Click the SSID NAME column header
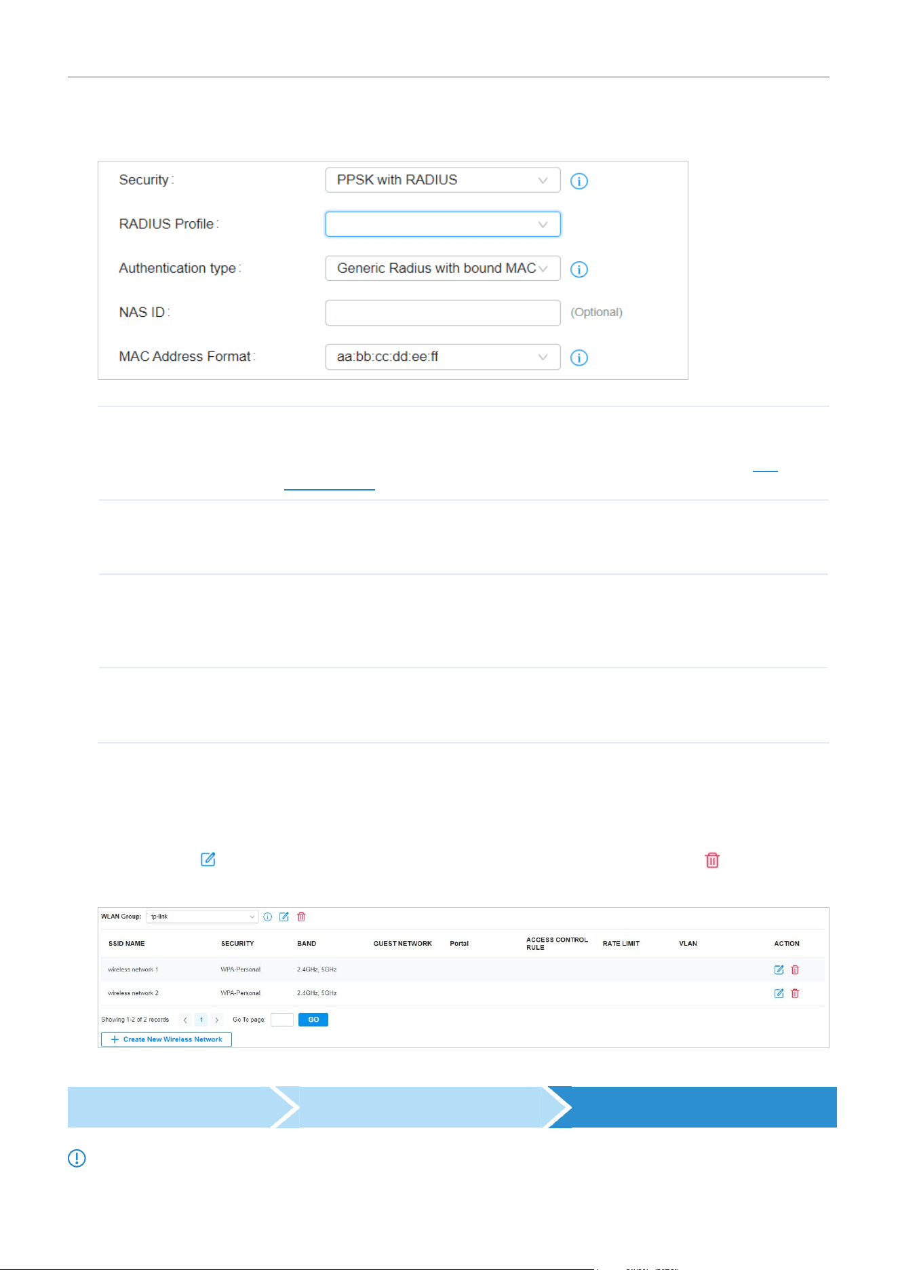Image resolution: width=898 pixels, height=1270 pixels. [127, 944]
